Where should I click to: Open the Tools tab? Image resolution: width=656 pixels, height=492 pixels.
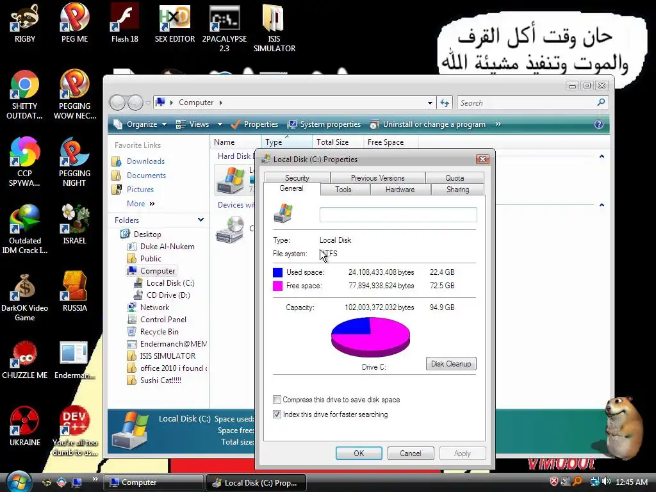pos(343,190)
